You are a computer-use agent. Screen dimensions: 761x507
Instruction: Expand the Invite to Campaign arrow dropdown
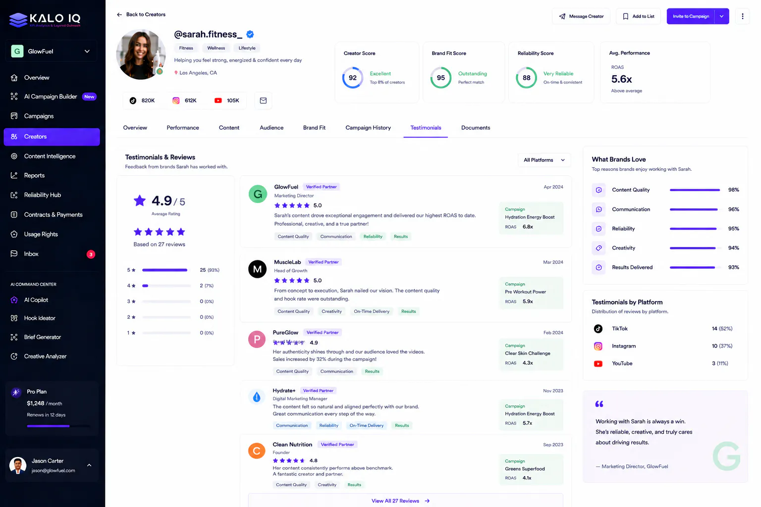pyautogui.click(x=722, y=16)
